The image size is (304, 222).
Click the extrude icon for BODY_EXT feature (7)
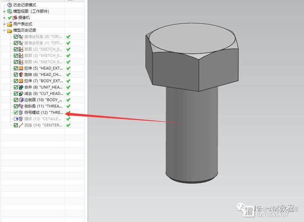click(x=21, y=81)
